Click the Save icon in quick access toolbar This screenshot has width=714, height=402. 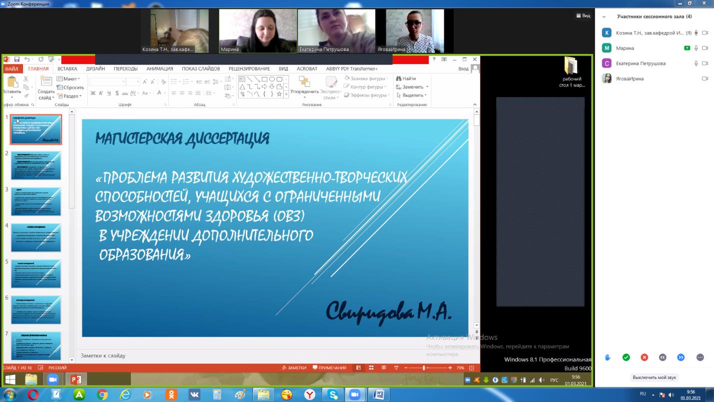click(17, 59)
